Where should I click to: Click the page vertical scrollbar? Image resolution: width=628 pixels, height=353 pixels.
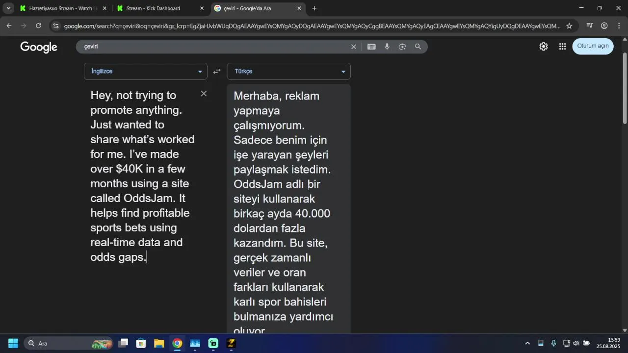click(x=625, y=88)
